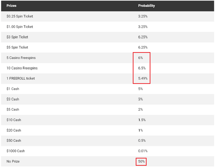
Task: Select the $3 Cash prize row
Action: click(13, 99)
